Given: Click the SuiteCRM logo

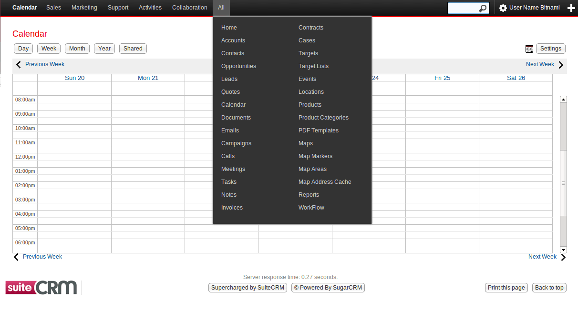Looking at the screenshot, I should pos(41,287).
